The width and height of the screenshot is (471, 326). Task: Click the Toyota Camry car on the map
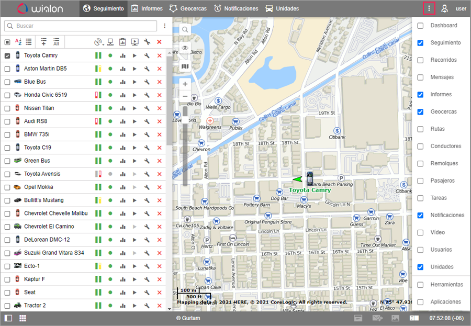coord(310,178)
